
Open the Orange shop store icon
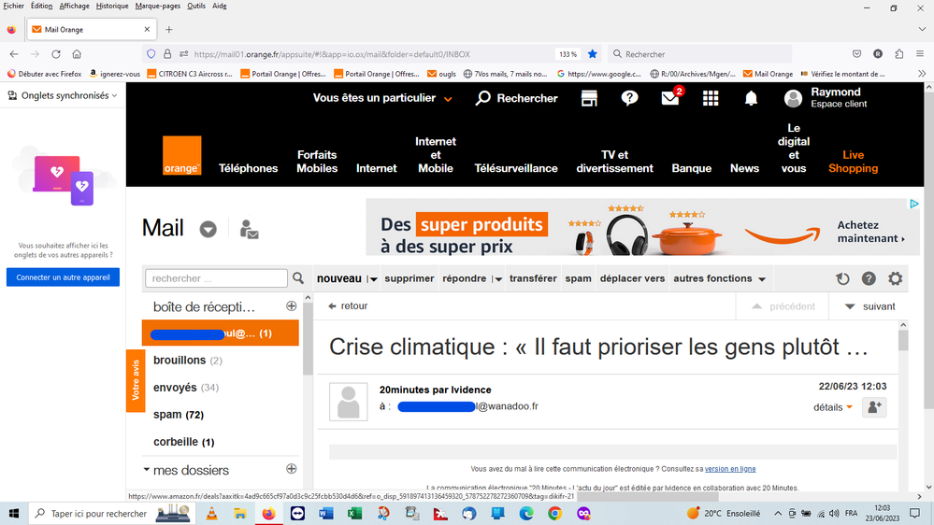tap(589, 98)
